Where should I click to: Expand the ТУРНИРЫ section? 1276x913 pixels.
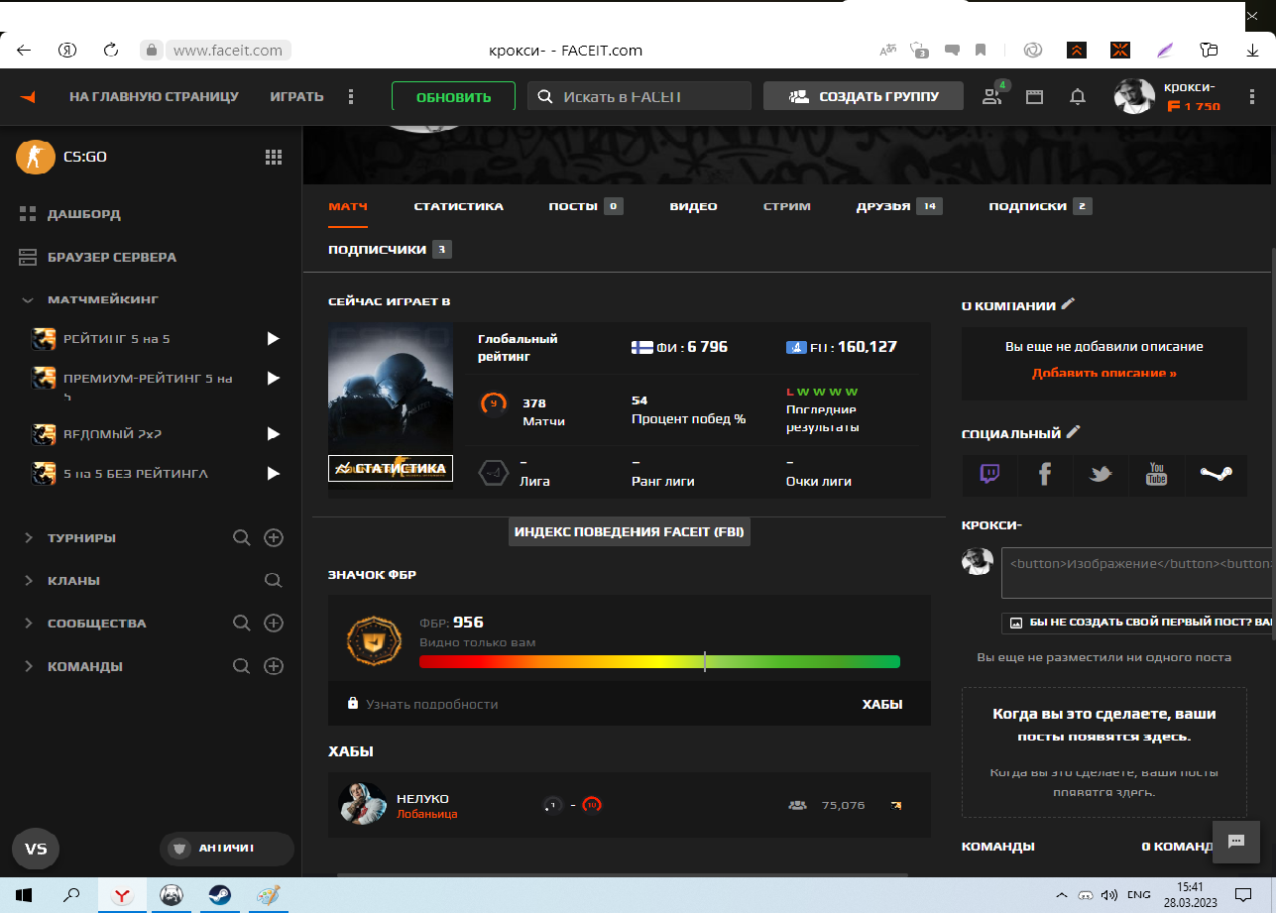[x=27, y=537]
